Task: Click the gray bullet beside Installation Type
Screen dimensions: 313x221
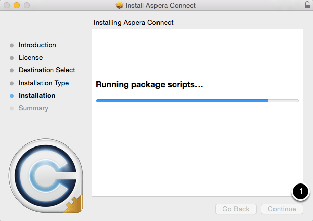Action: [12, 83]
